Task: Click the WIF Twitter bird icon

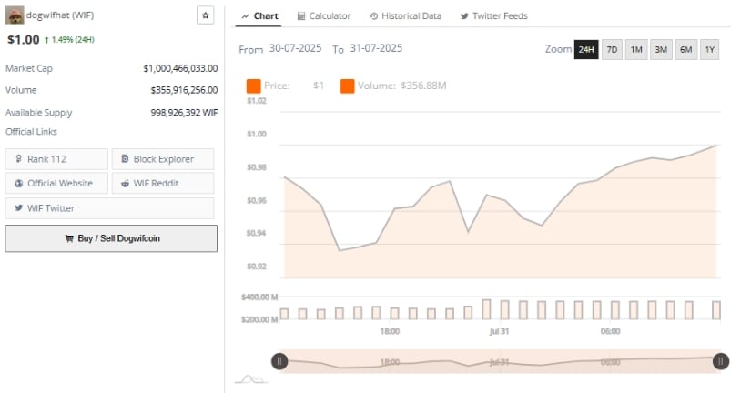Action: 19,207
